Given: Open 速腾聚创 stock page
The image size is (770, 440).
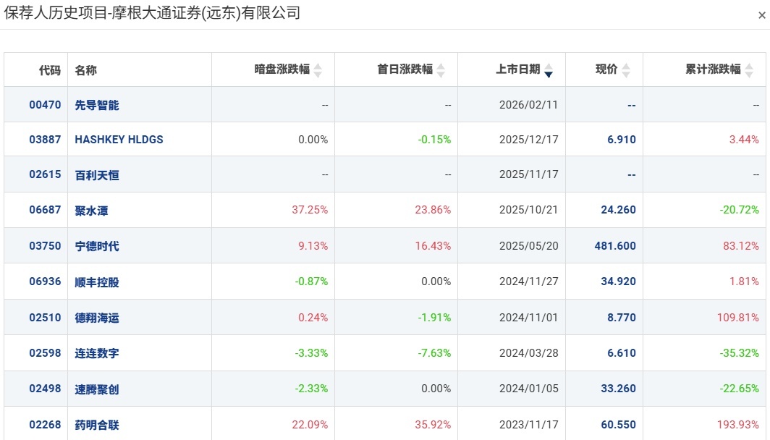Looking at the screenshot, I should (97, 389).
